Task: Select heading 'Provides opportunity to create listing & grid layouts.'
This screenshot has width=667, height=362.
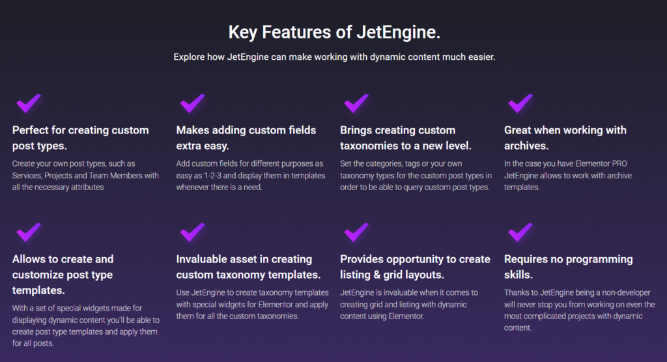Action: (415, 267)
